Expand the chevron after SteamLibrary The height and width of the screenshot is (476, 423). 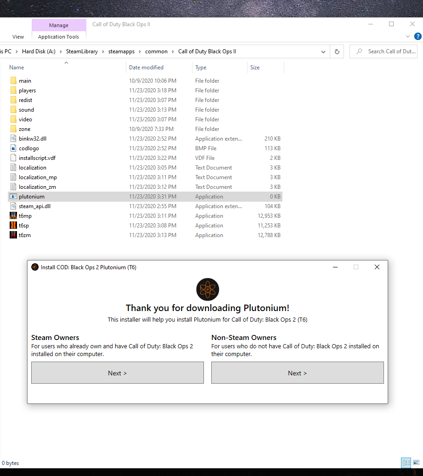coord(103,51)
